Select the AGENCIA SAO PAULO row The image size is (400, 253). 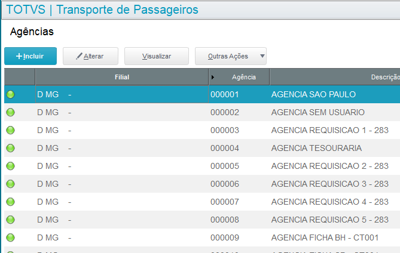[x=313, y=94]
